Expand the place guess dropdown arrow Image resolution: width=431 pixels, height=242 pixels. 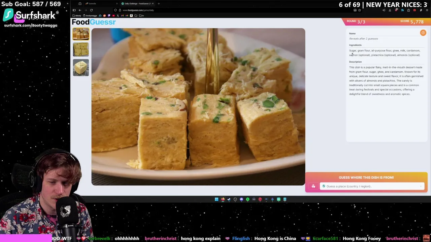coord(421,186)
